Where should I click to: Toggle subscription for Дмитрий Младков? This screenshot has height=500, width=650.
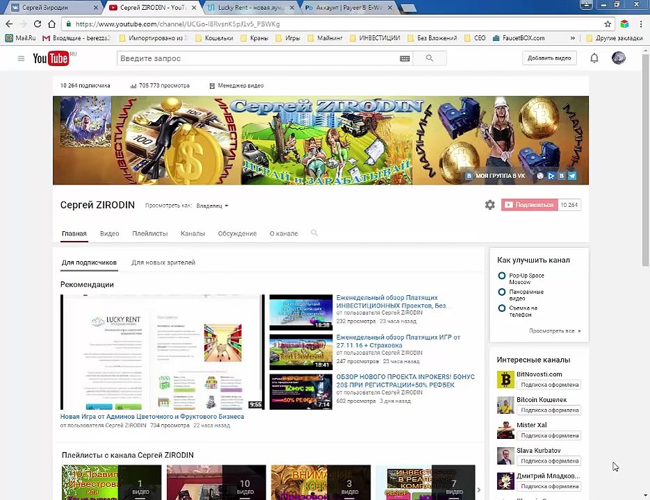[549, 486]
